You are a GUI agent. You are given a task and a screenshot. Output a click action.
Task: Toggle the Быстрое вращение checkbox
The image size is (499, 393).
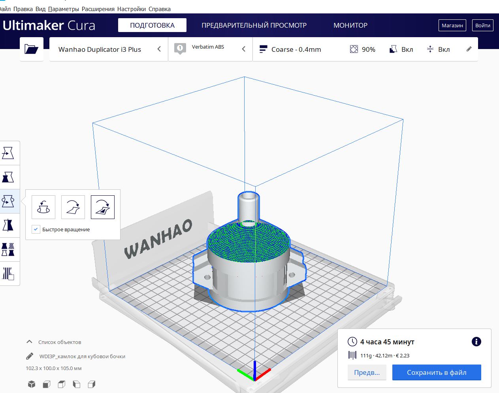coord(36,229)
